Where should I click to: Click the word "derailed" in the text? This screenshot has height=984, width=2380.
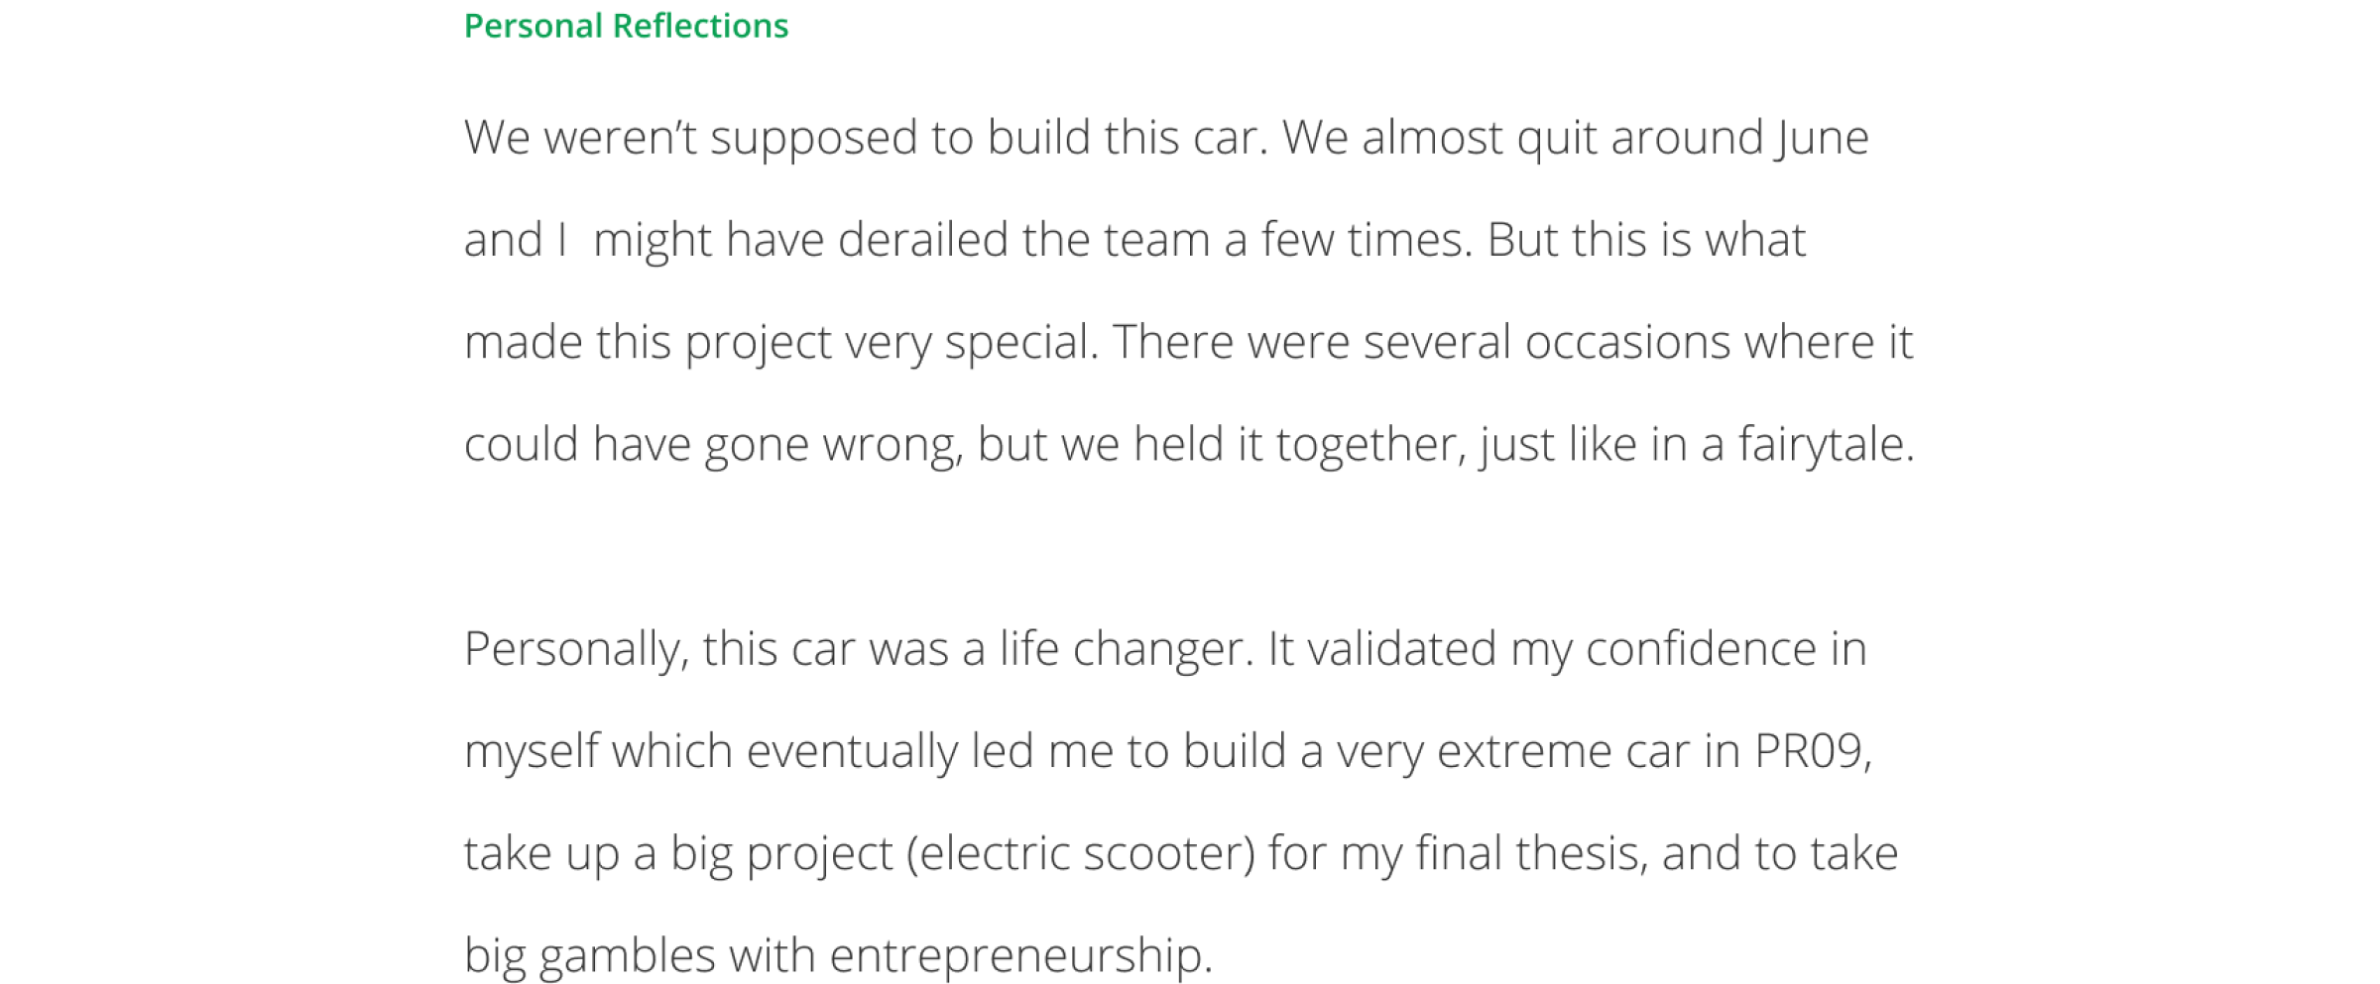click(922, 240)
